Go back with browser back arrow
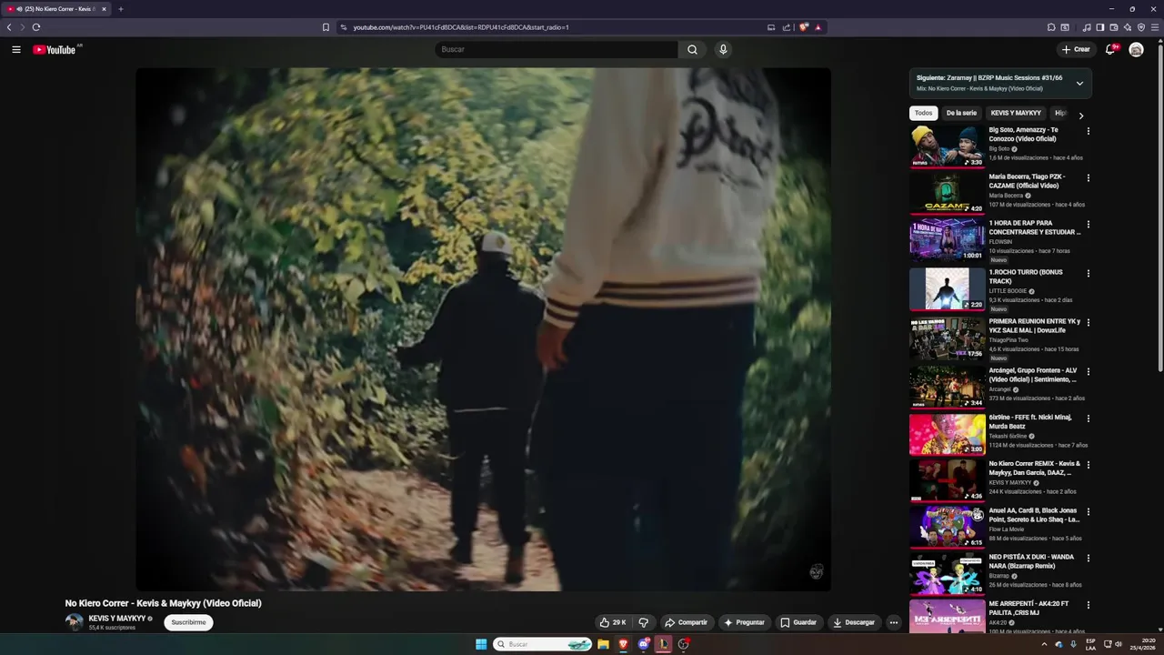The width and height of the screenshot is (1164, 655). [x=9, y=27]
